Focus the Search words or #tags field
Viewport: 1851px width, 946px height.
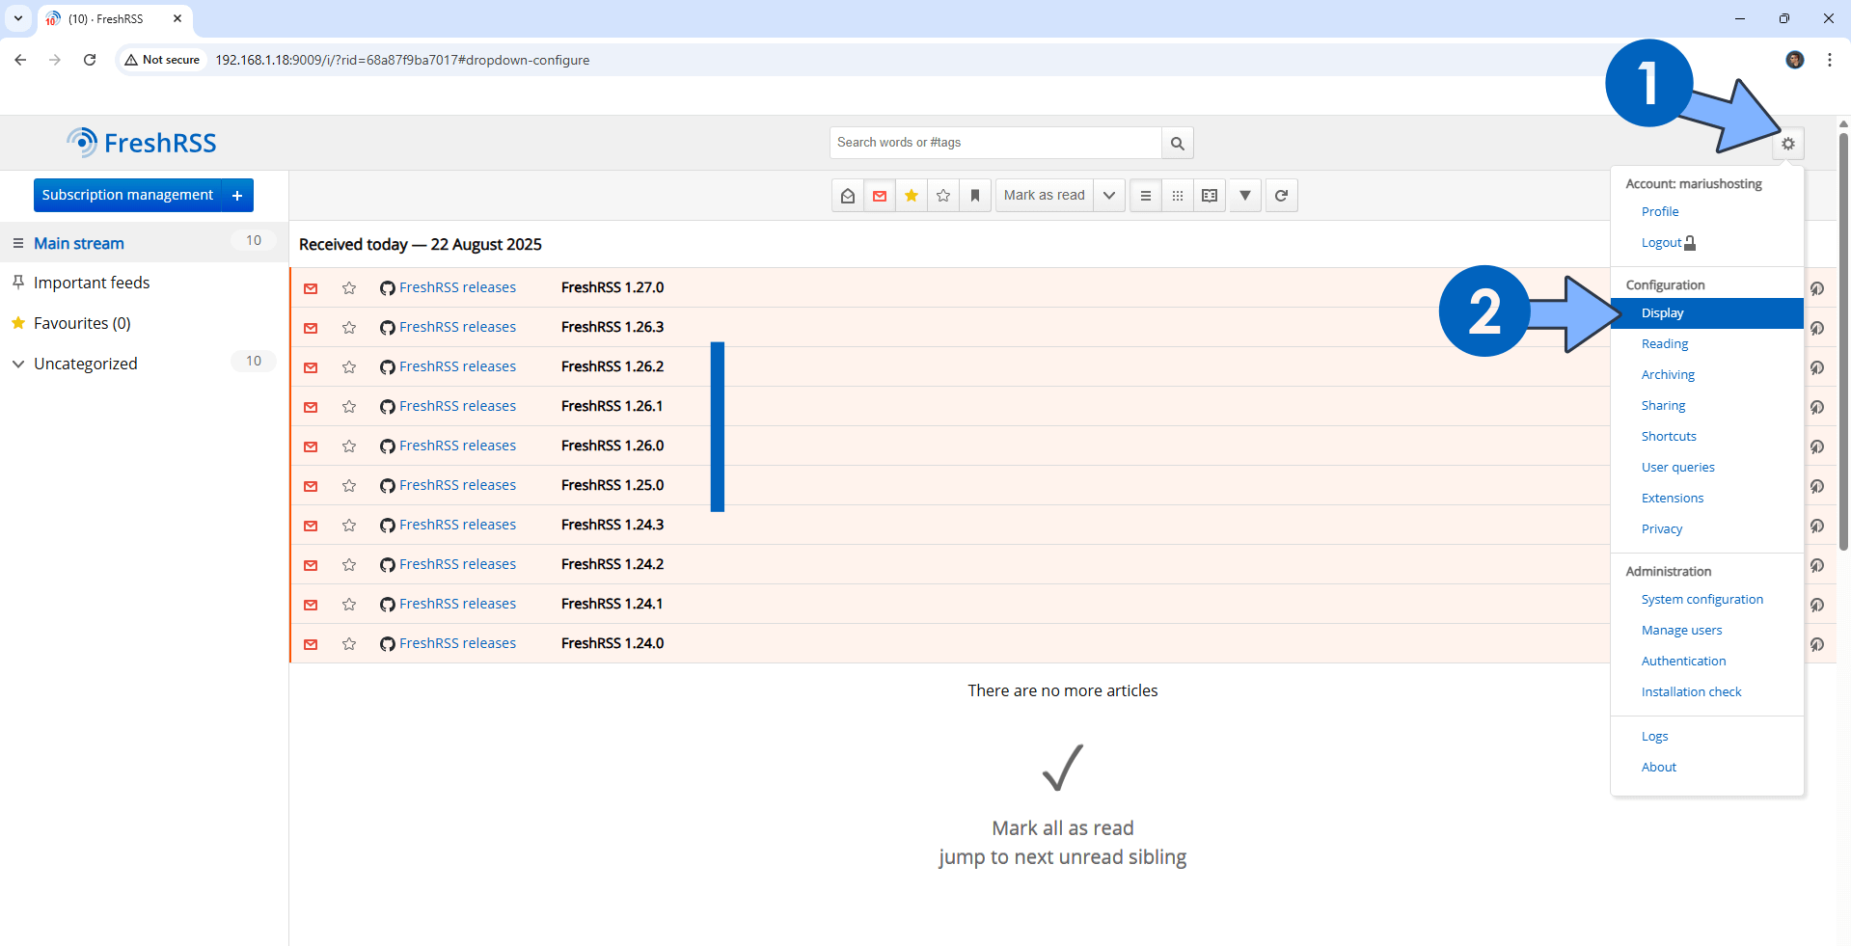pos(995,143)
